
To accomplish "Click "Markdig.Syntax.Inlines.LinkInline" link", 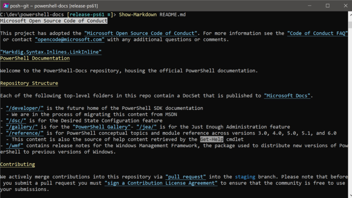I will [51, 52].
